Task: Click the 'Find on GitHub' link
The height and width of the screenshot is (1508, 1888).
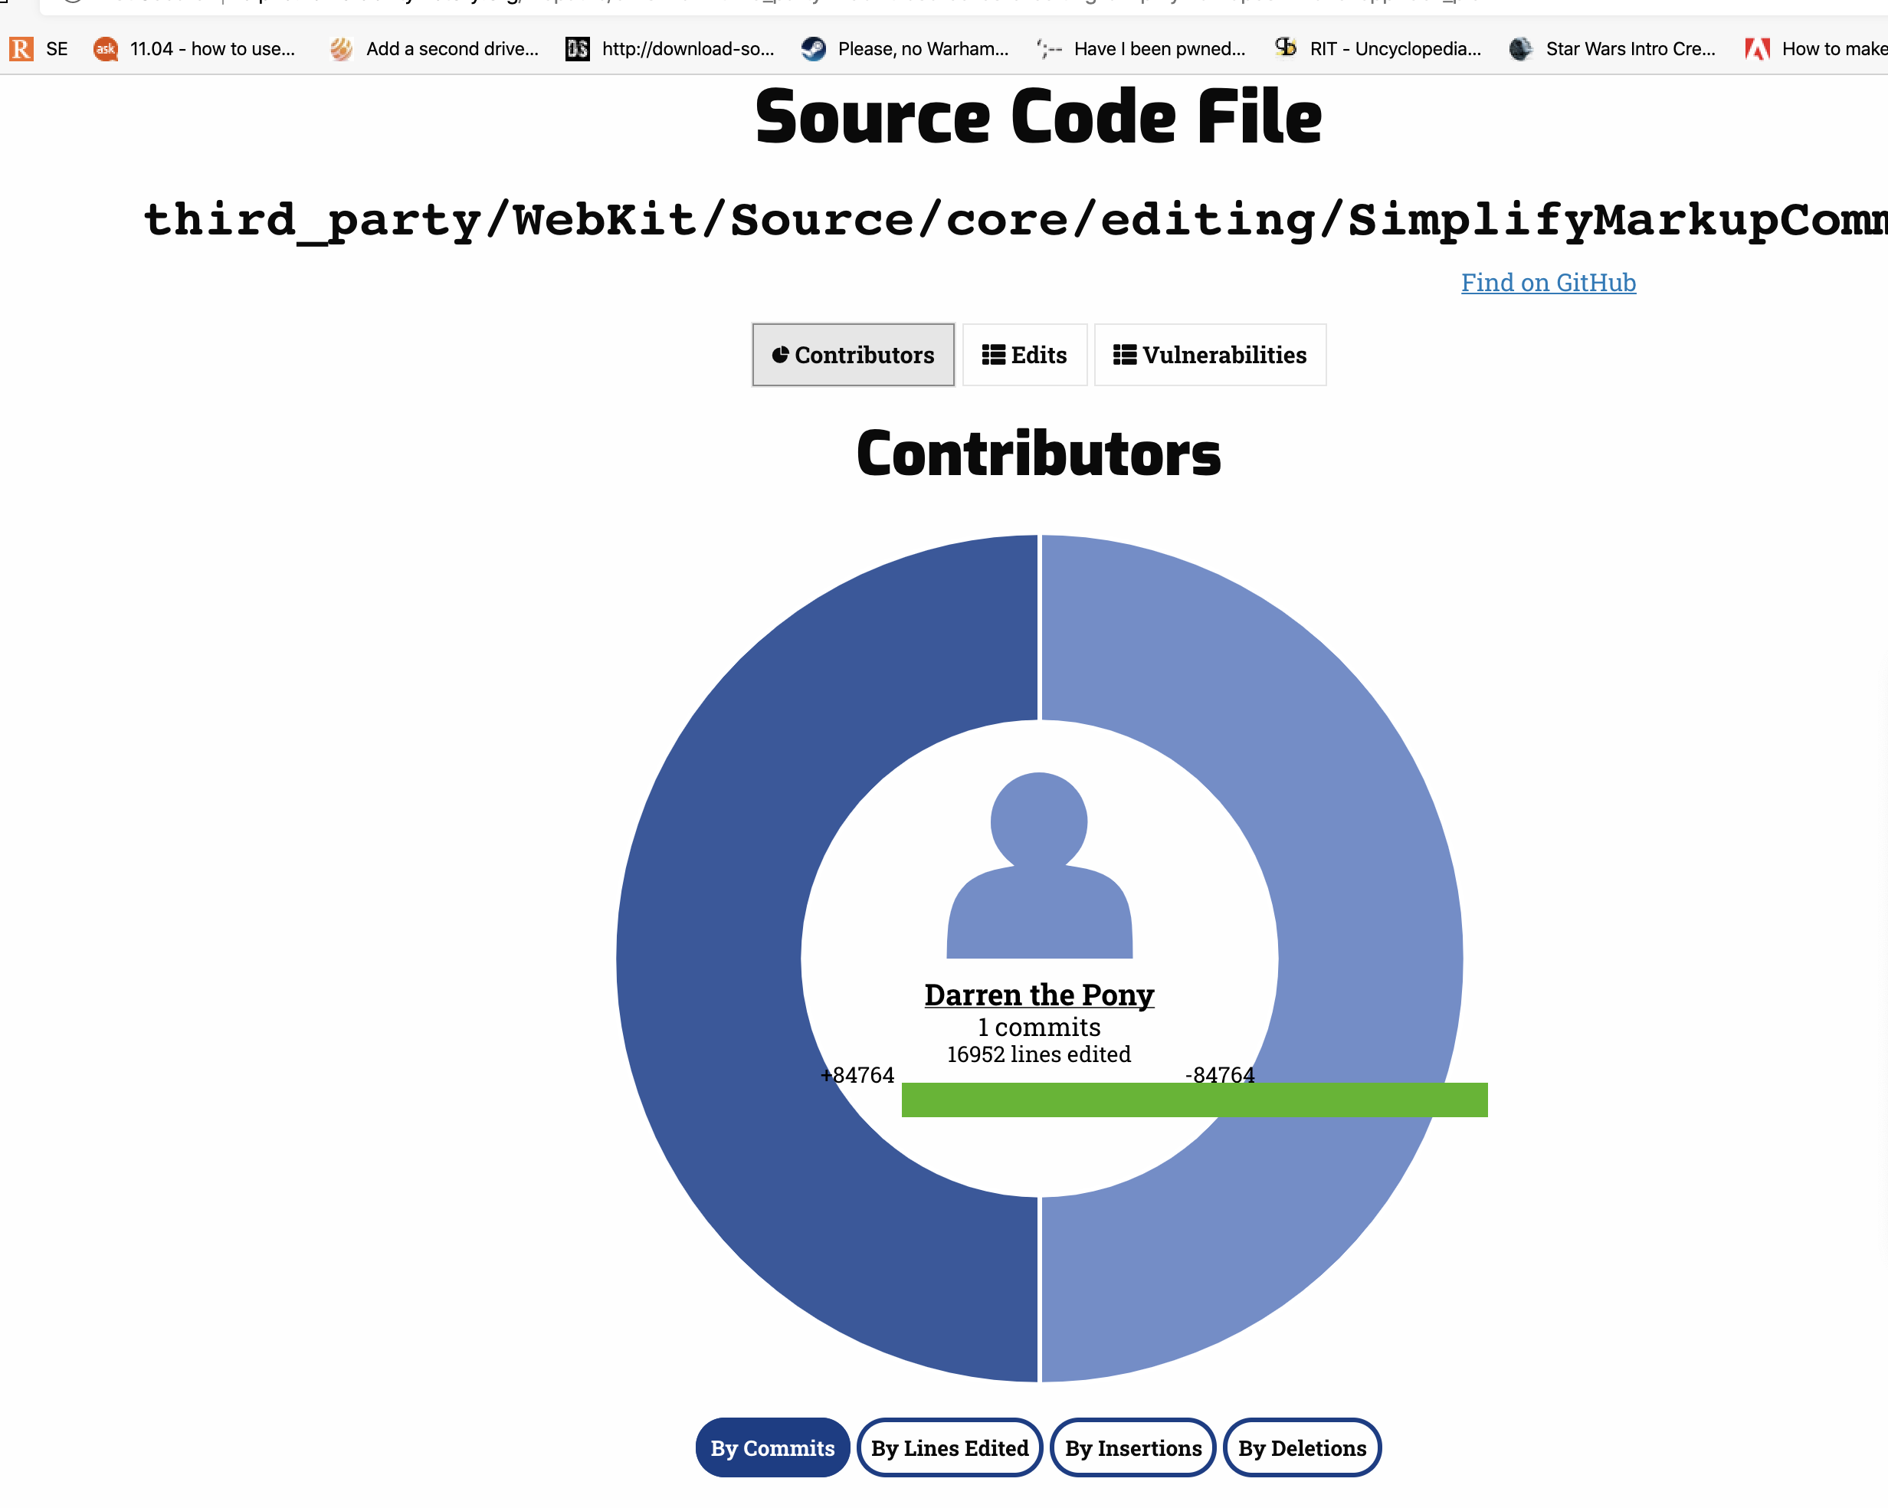Action: 1549,283
